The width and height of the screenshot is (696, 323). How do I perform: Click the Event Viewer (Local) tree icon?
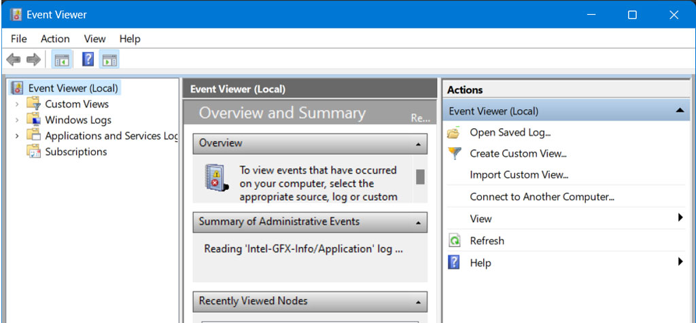[17, 88]
